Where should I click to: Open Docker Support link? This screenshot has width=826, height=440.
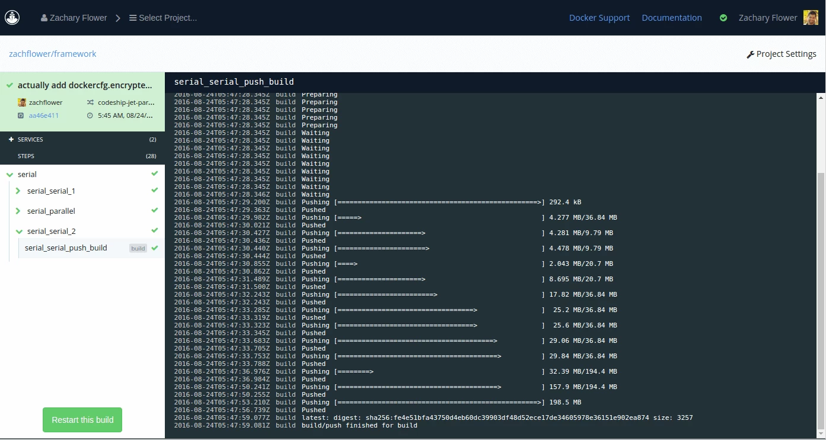599,18
